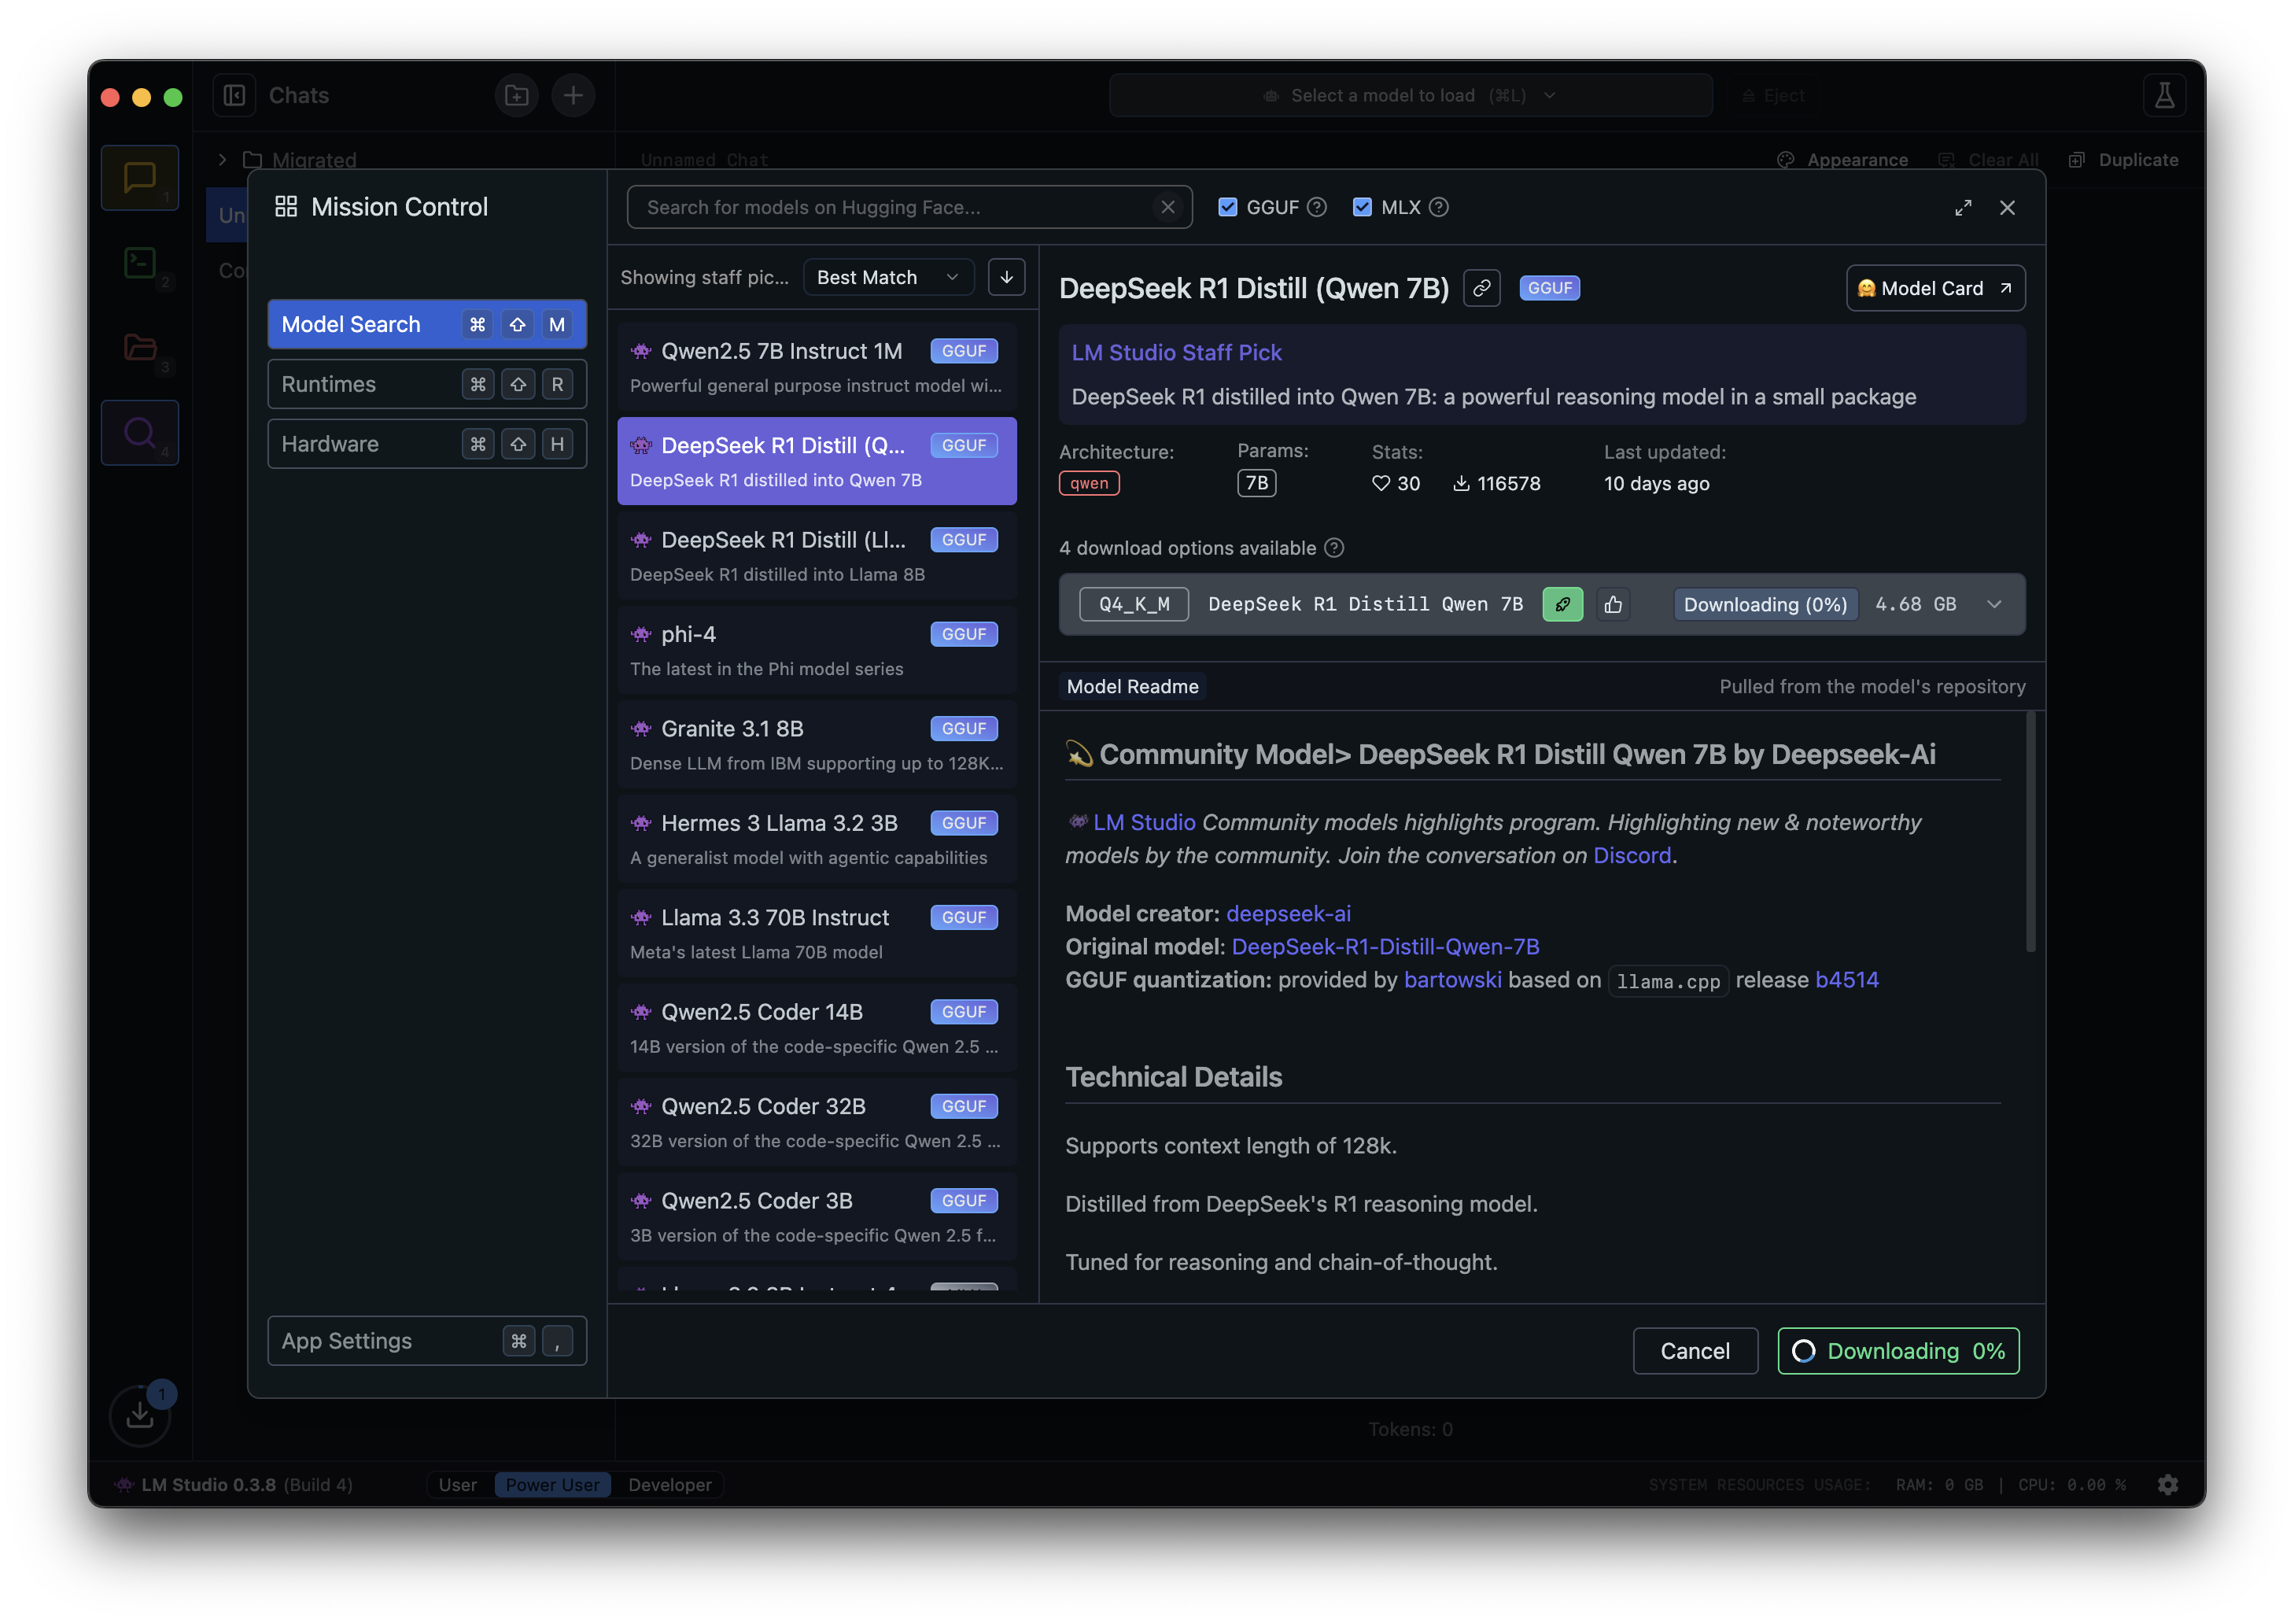
Task: Click the copy/anchor link icon next to model title
Action: pos(1481,286)
